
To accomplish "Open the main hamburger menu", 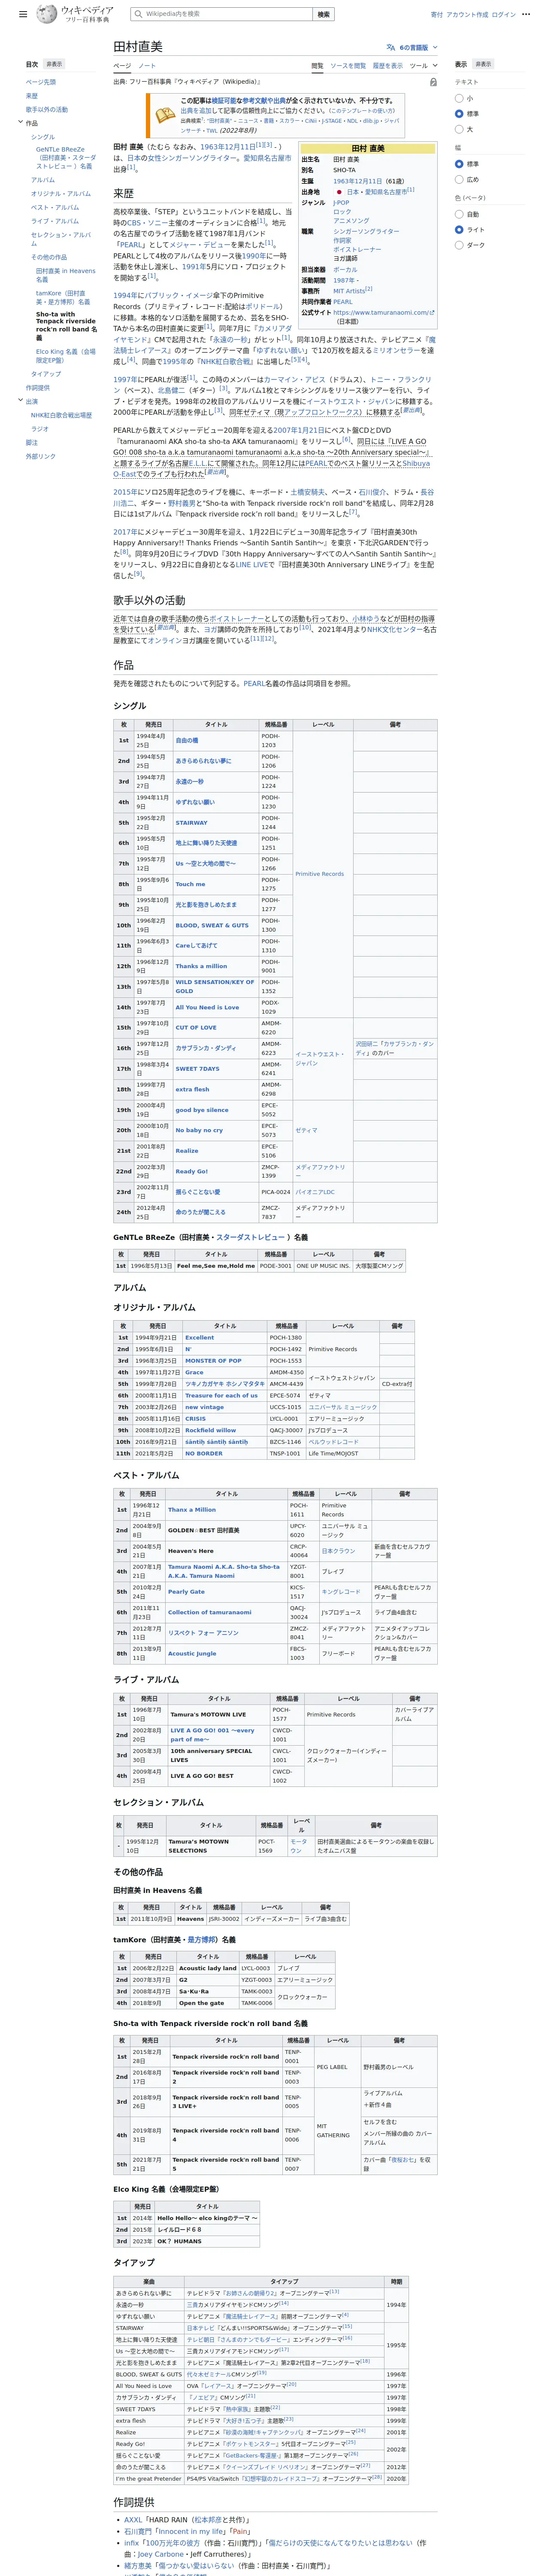I will 23,14.
